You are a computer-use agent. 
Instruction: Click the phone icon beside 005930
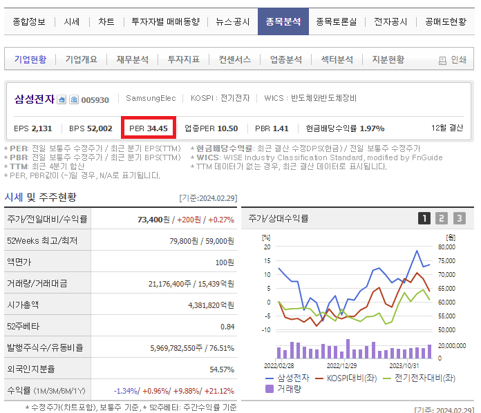[74, 99]
